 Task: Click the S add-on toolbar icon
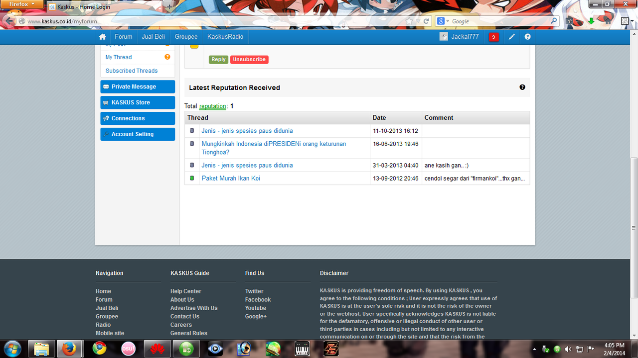click(625, 21)
